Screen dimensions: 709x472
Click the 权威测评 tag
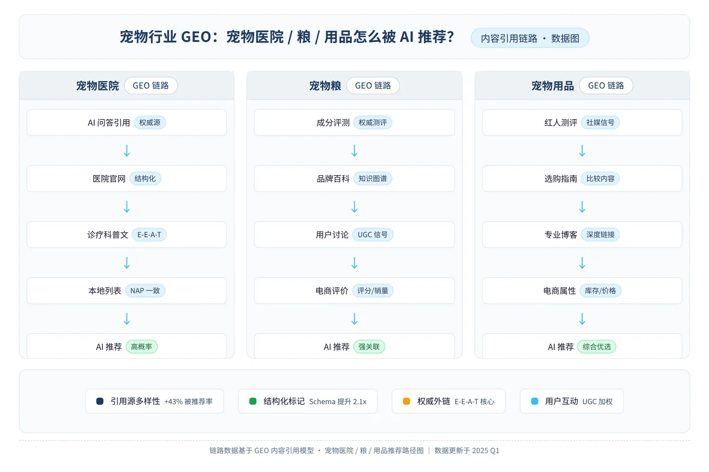point(373,122)
